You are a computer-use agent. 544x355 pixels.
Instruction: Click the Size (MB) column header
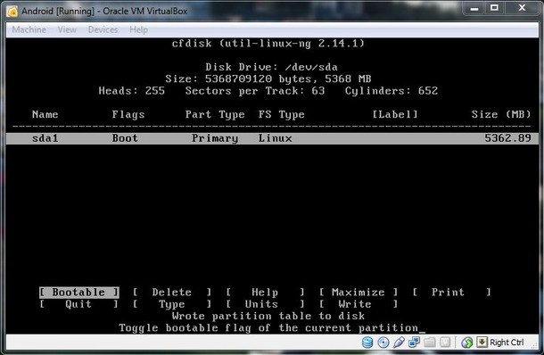pos(501,114)
